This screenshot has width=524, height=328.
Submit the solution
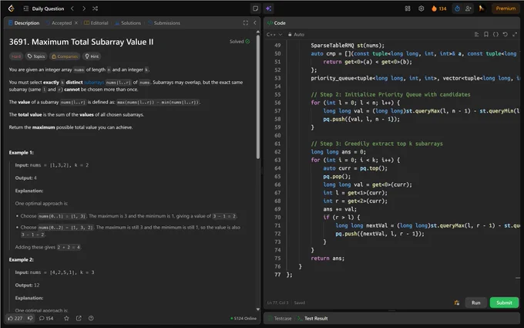(504, 303)
